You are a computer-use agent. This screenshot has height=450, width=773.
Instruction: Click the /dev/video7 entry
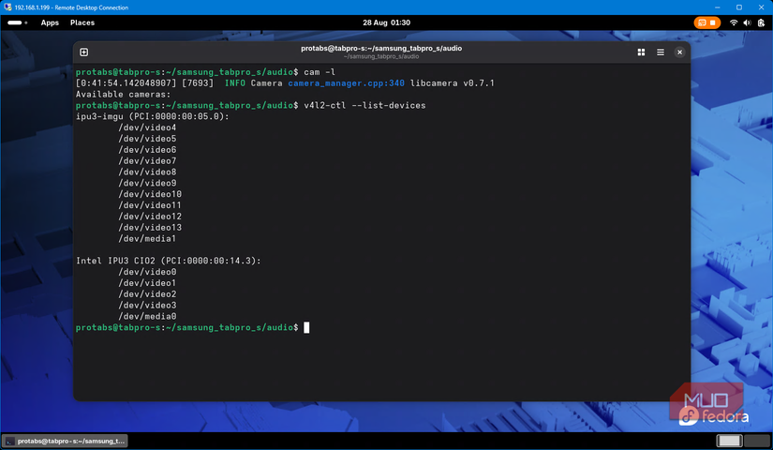[x=147, y=161]
